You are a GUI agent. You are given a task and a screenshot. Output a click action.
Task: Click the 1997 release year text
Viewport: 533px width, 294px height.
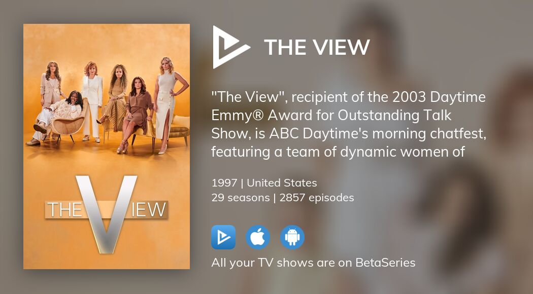coord(224,182)
